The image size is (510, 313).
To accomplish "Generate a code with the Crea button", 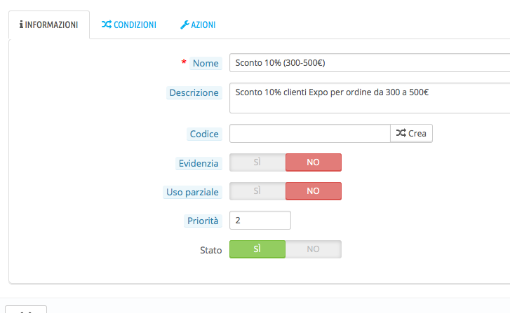I will tap(411, 133).
